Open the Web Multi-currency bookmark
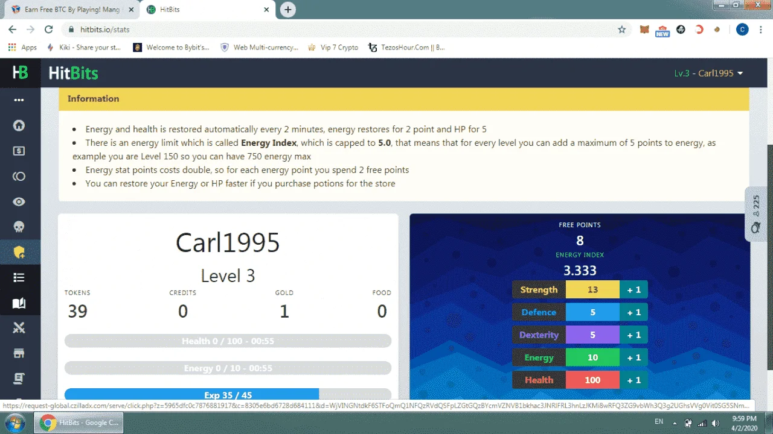Viewport: 773px width, 434px height. click(259, 48)
